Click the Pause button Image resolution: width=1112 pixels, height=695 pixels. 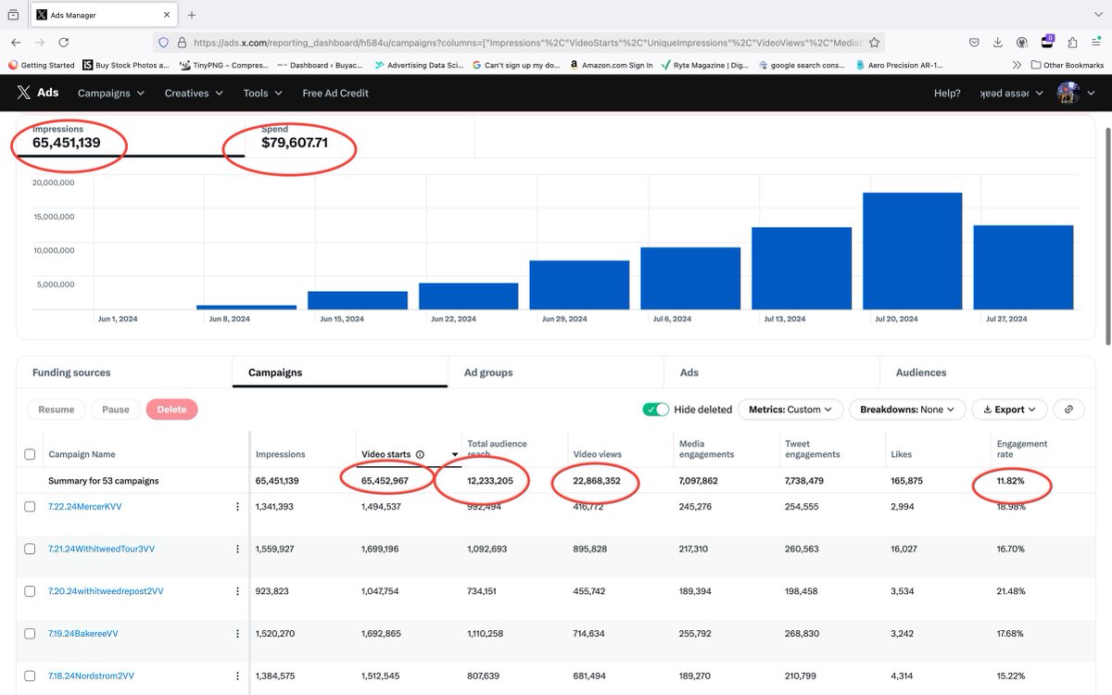116,410
